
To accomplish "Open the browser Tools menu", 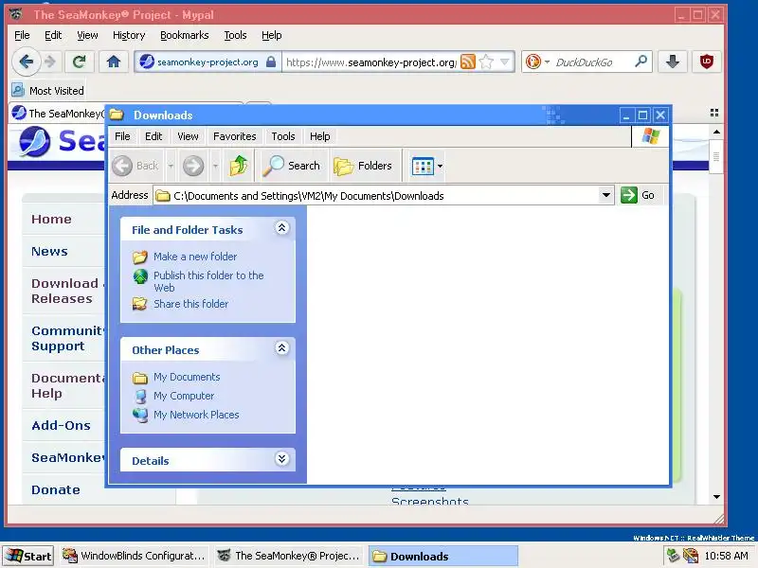I will coord(235,35).
